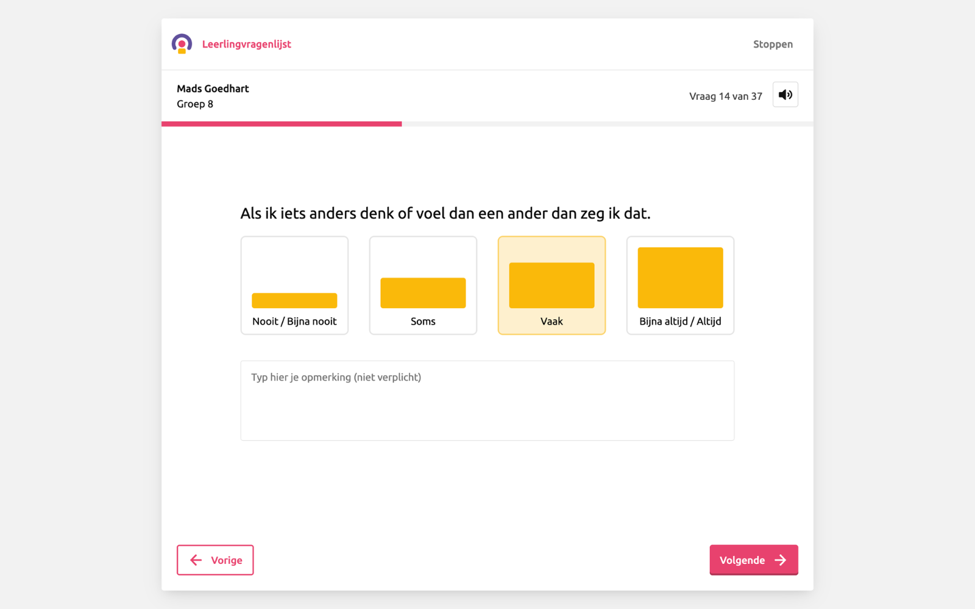The width and height of the screenshot is (975, 609).
Task: Click the optional comment text field
Action: tap(487, 400)
